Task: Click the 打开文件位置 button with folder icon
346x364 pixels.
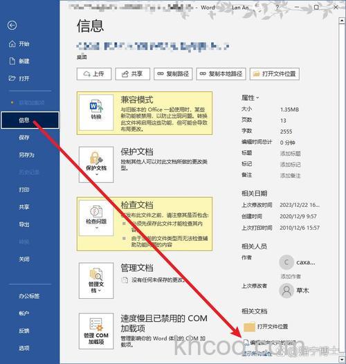Action: [275, 74]
